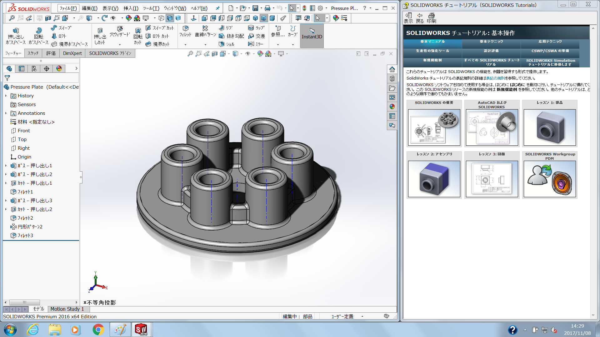Open the ツール(T) menu
Viewport: 600px width, 337px height.
coord(151,8)
